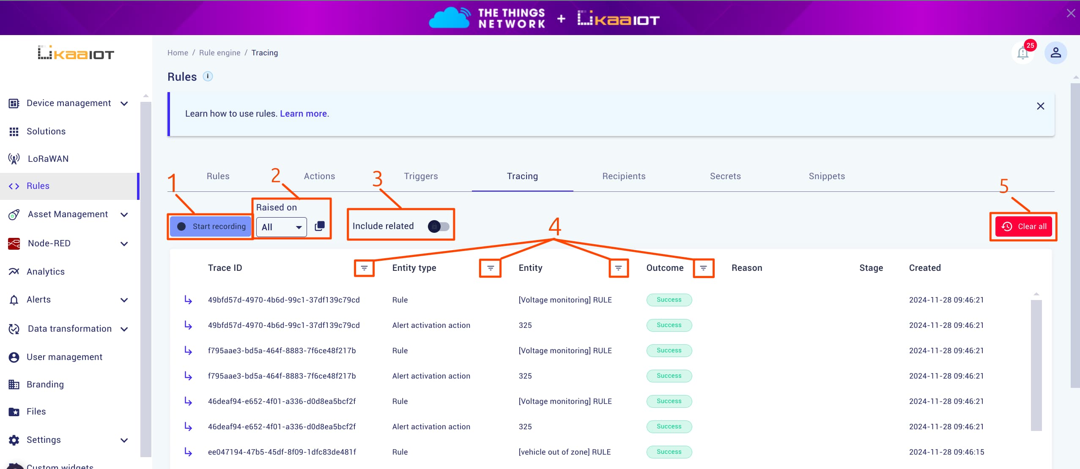Close the Things Network promo banner
This screenshot has height=469, width=1080.
[1071, 14]
